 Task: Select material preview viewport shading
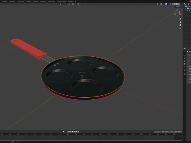(177, 4)
